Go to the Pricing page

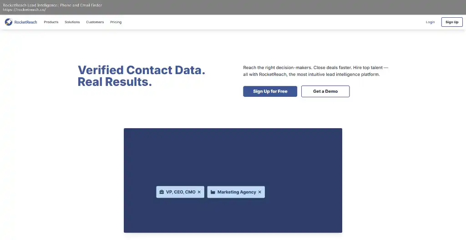pos(116,22)
